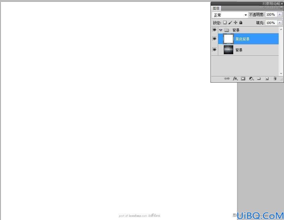The width and height of the screenshot is (284, 220).
Task: Close the layers panel
Action: click(282, 4)
